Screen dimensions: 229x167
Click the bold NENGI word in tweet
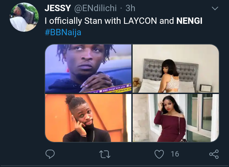point(189,21)
